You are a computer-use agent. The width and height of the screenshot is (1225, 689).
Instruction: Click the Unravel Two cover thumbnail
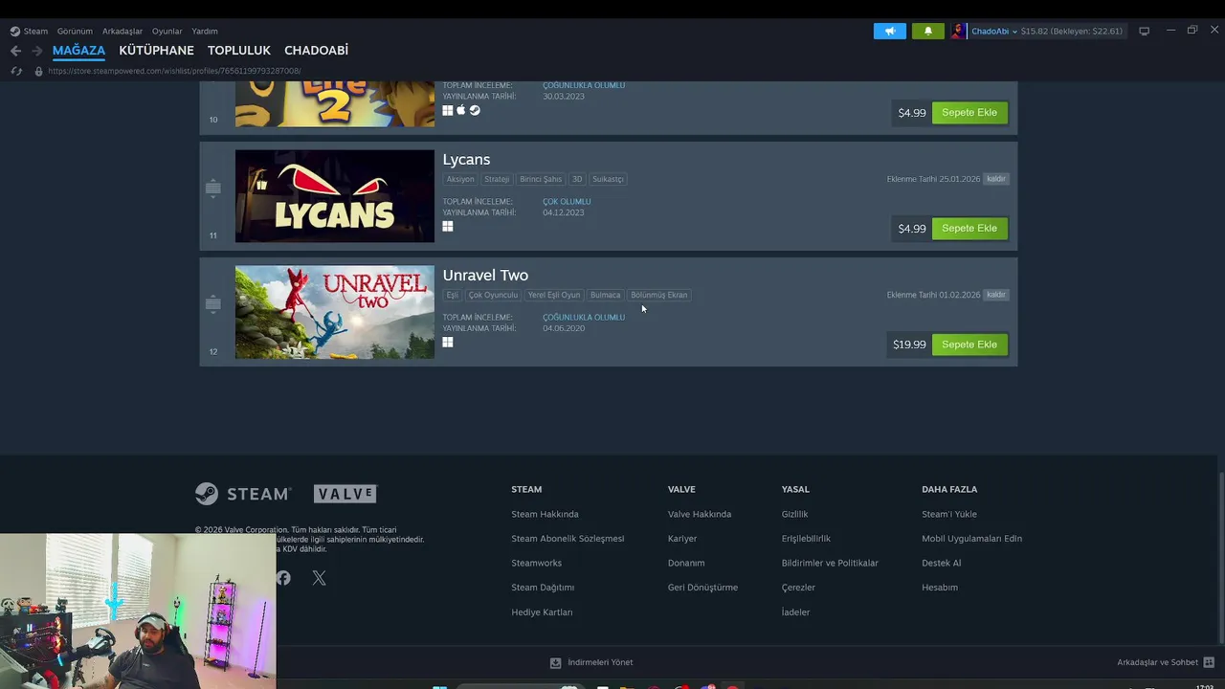click(x=335, y=312)
